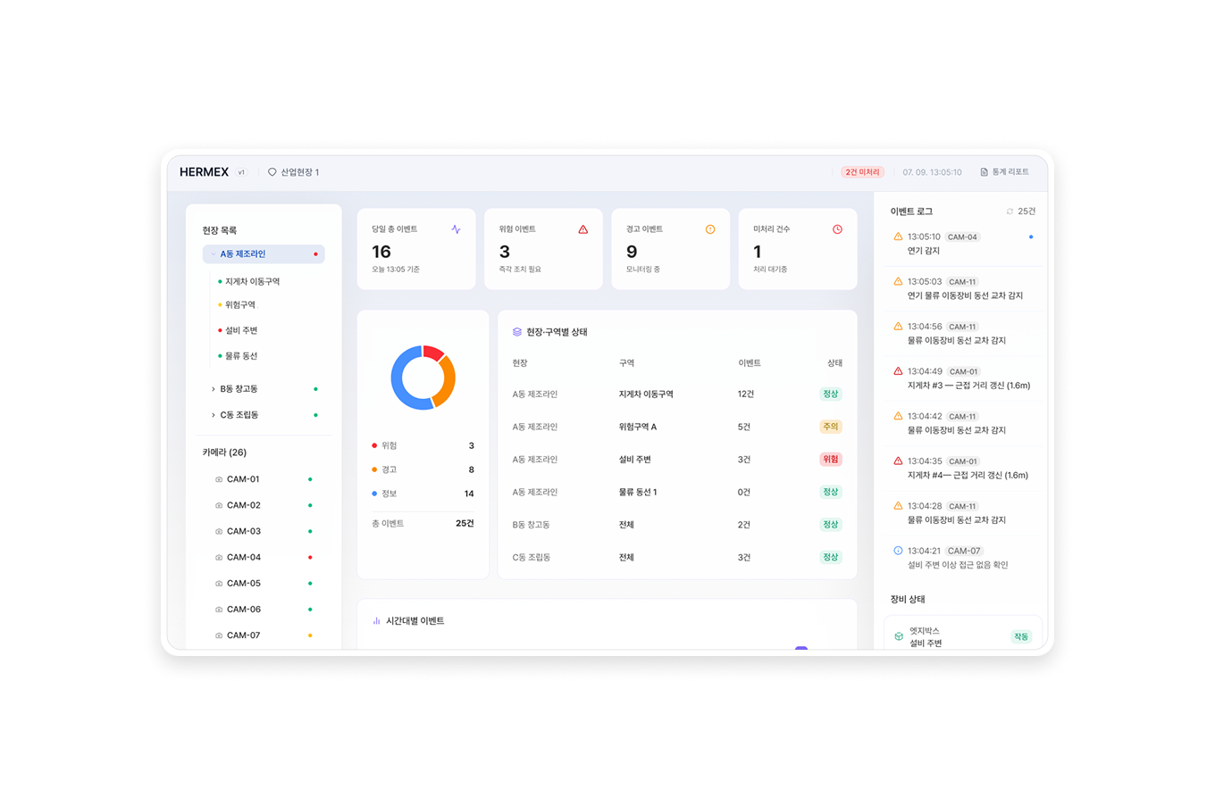This screenshot has width=1215, height=805.
Task: Click warning triangle of the 13:04:56 log entry
Action: (x=898, y=326)
